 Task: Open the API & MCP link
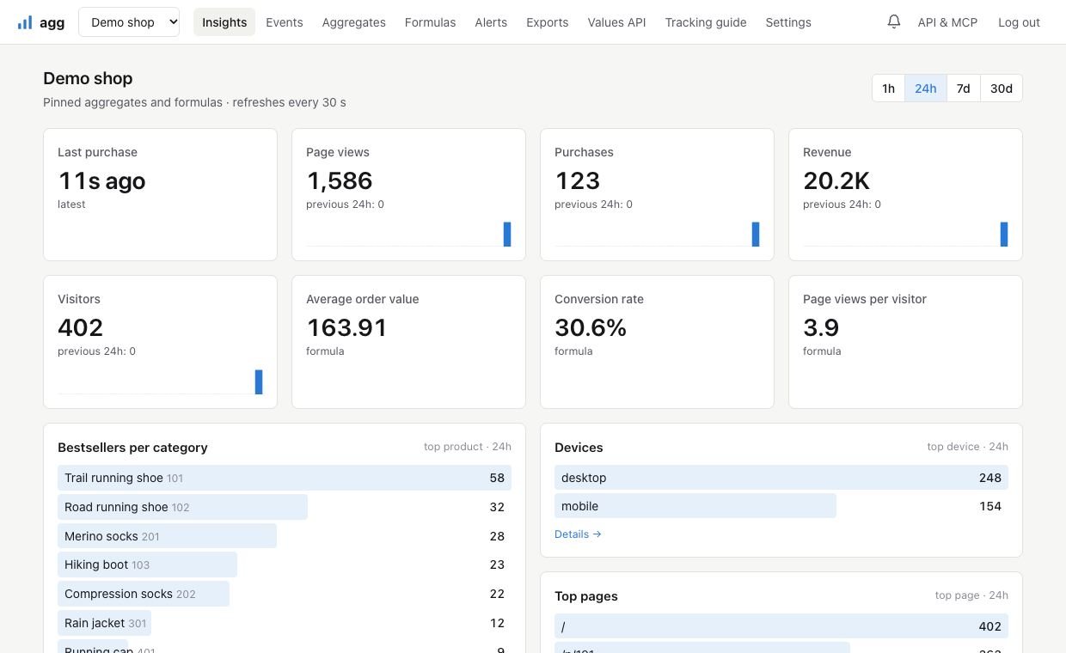[947, 22]
